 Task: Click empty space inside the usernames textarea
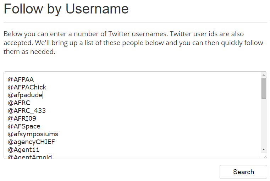click(x=160, y=114)
